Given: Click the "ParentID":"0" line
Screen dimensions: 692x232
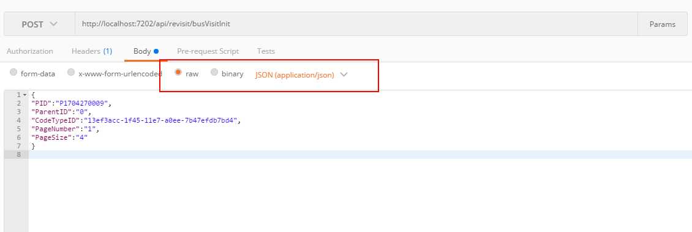Looking at the screenshot, I should point(61,112).
